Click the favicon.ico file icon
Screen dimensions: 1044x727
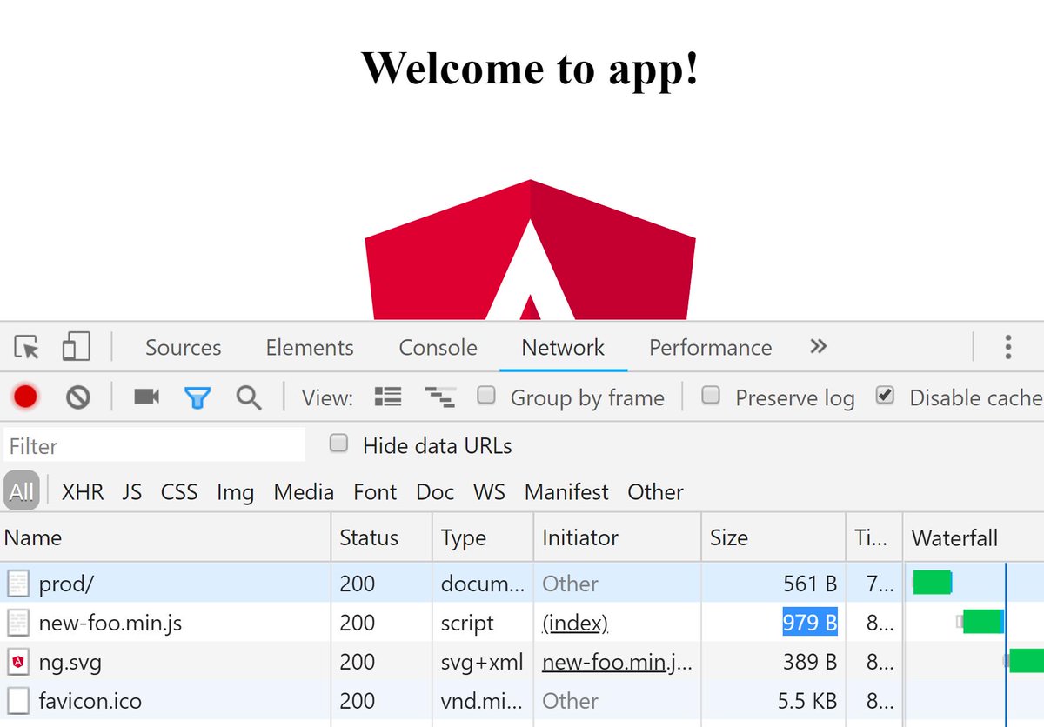(x=17, y=701)
